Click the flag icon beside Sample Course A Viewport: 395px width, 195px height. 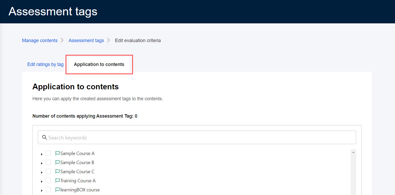point(58,153)
